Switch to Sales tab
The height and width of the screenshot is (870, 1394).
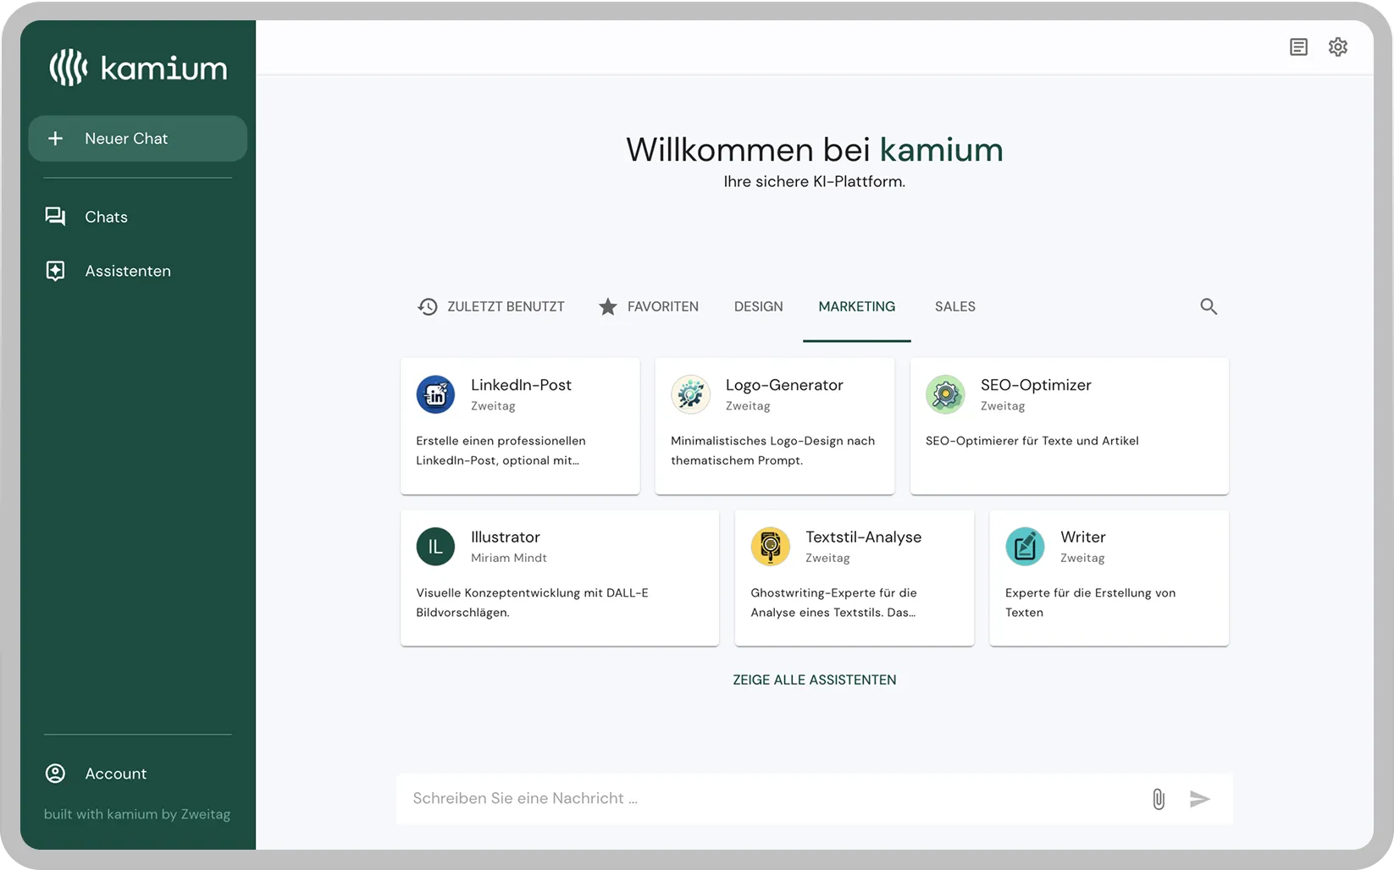click(955, 306)
